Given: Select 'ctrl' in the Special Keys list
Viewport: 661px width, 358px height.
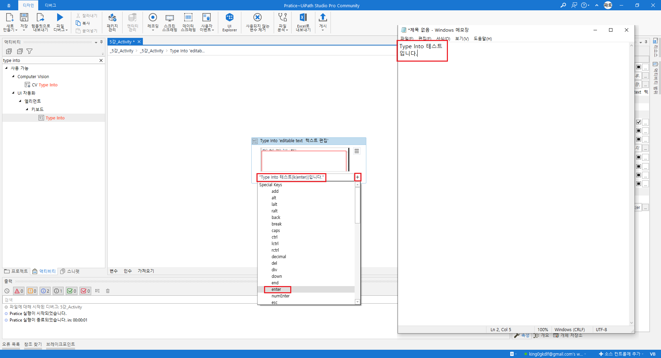Looking at the screenshot, I should point(274,237).
